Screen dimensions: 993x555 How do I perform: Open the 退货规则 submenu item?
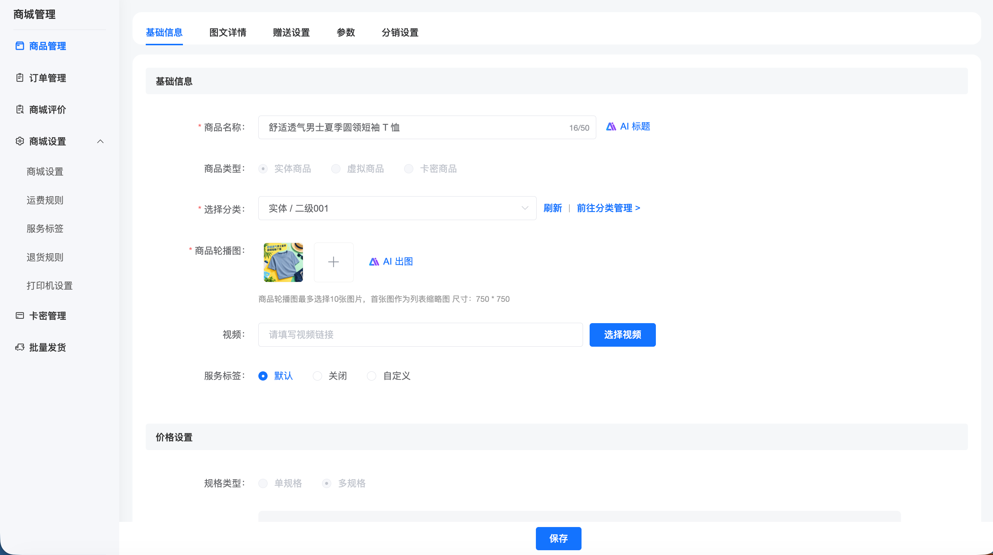point(45,257)
